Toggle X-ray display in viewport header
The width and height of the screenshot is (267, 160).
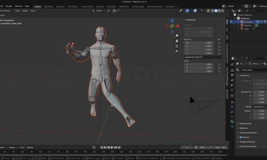click(208, 11)
